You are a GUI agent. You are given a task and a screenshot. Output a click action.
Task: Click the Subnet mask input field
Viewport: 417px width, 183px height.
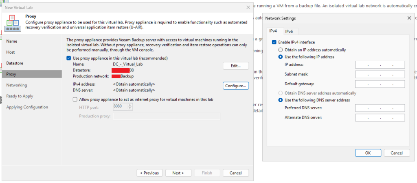pyautogui.click(x=380, y=75)
